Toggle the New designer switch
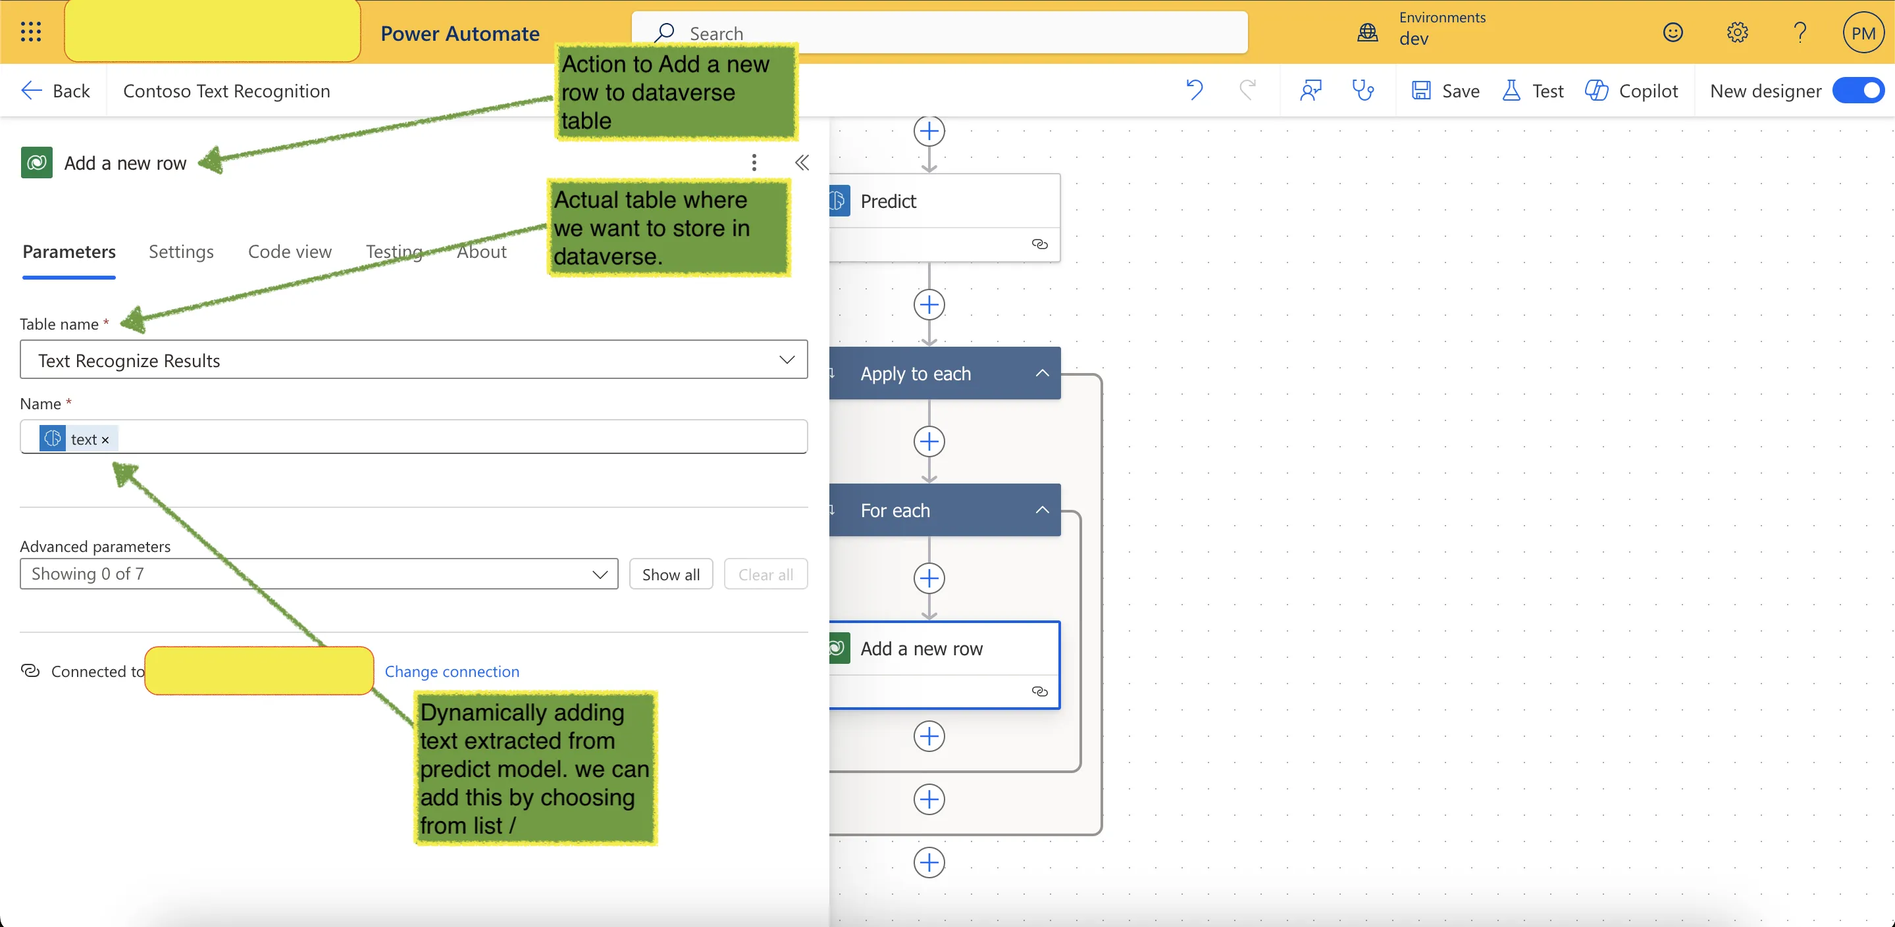 click(1858, 90)
